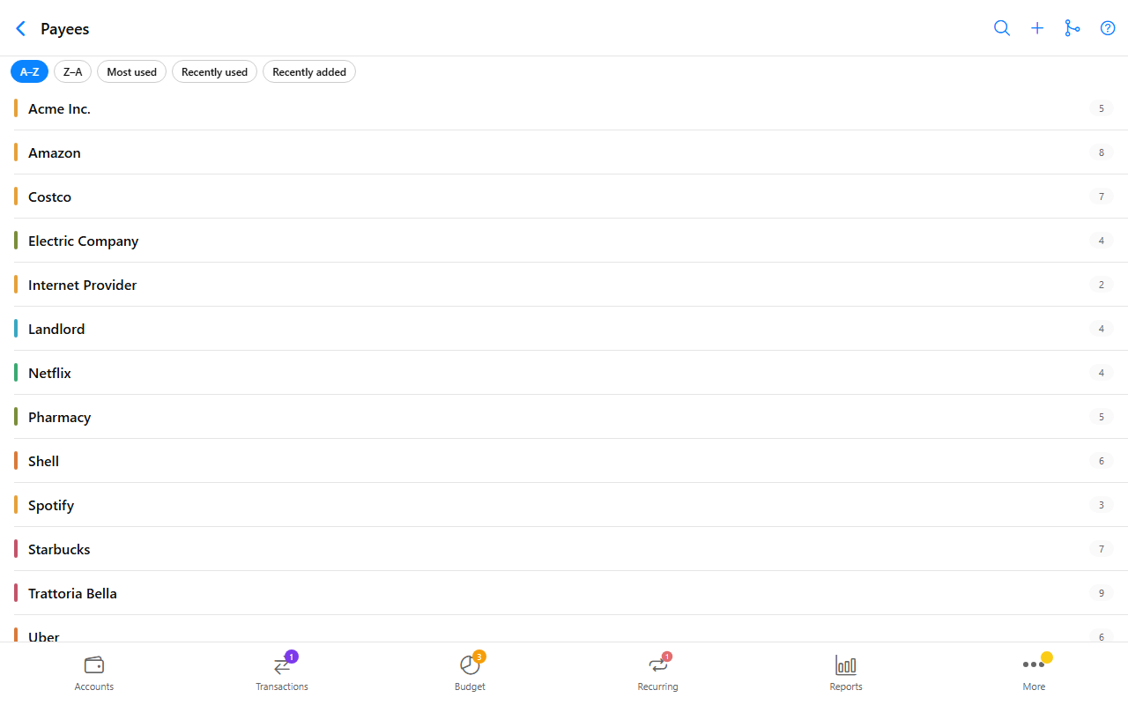Sort payees A–Z
Screen dimensions: 1128x705
(29, 72)
